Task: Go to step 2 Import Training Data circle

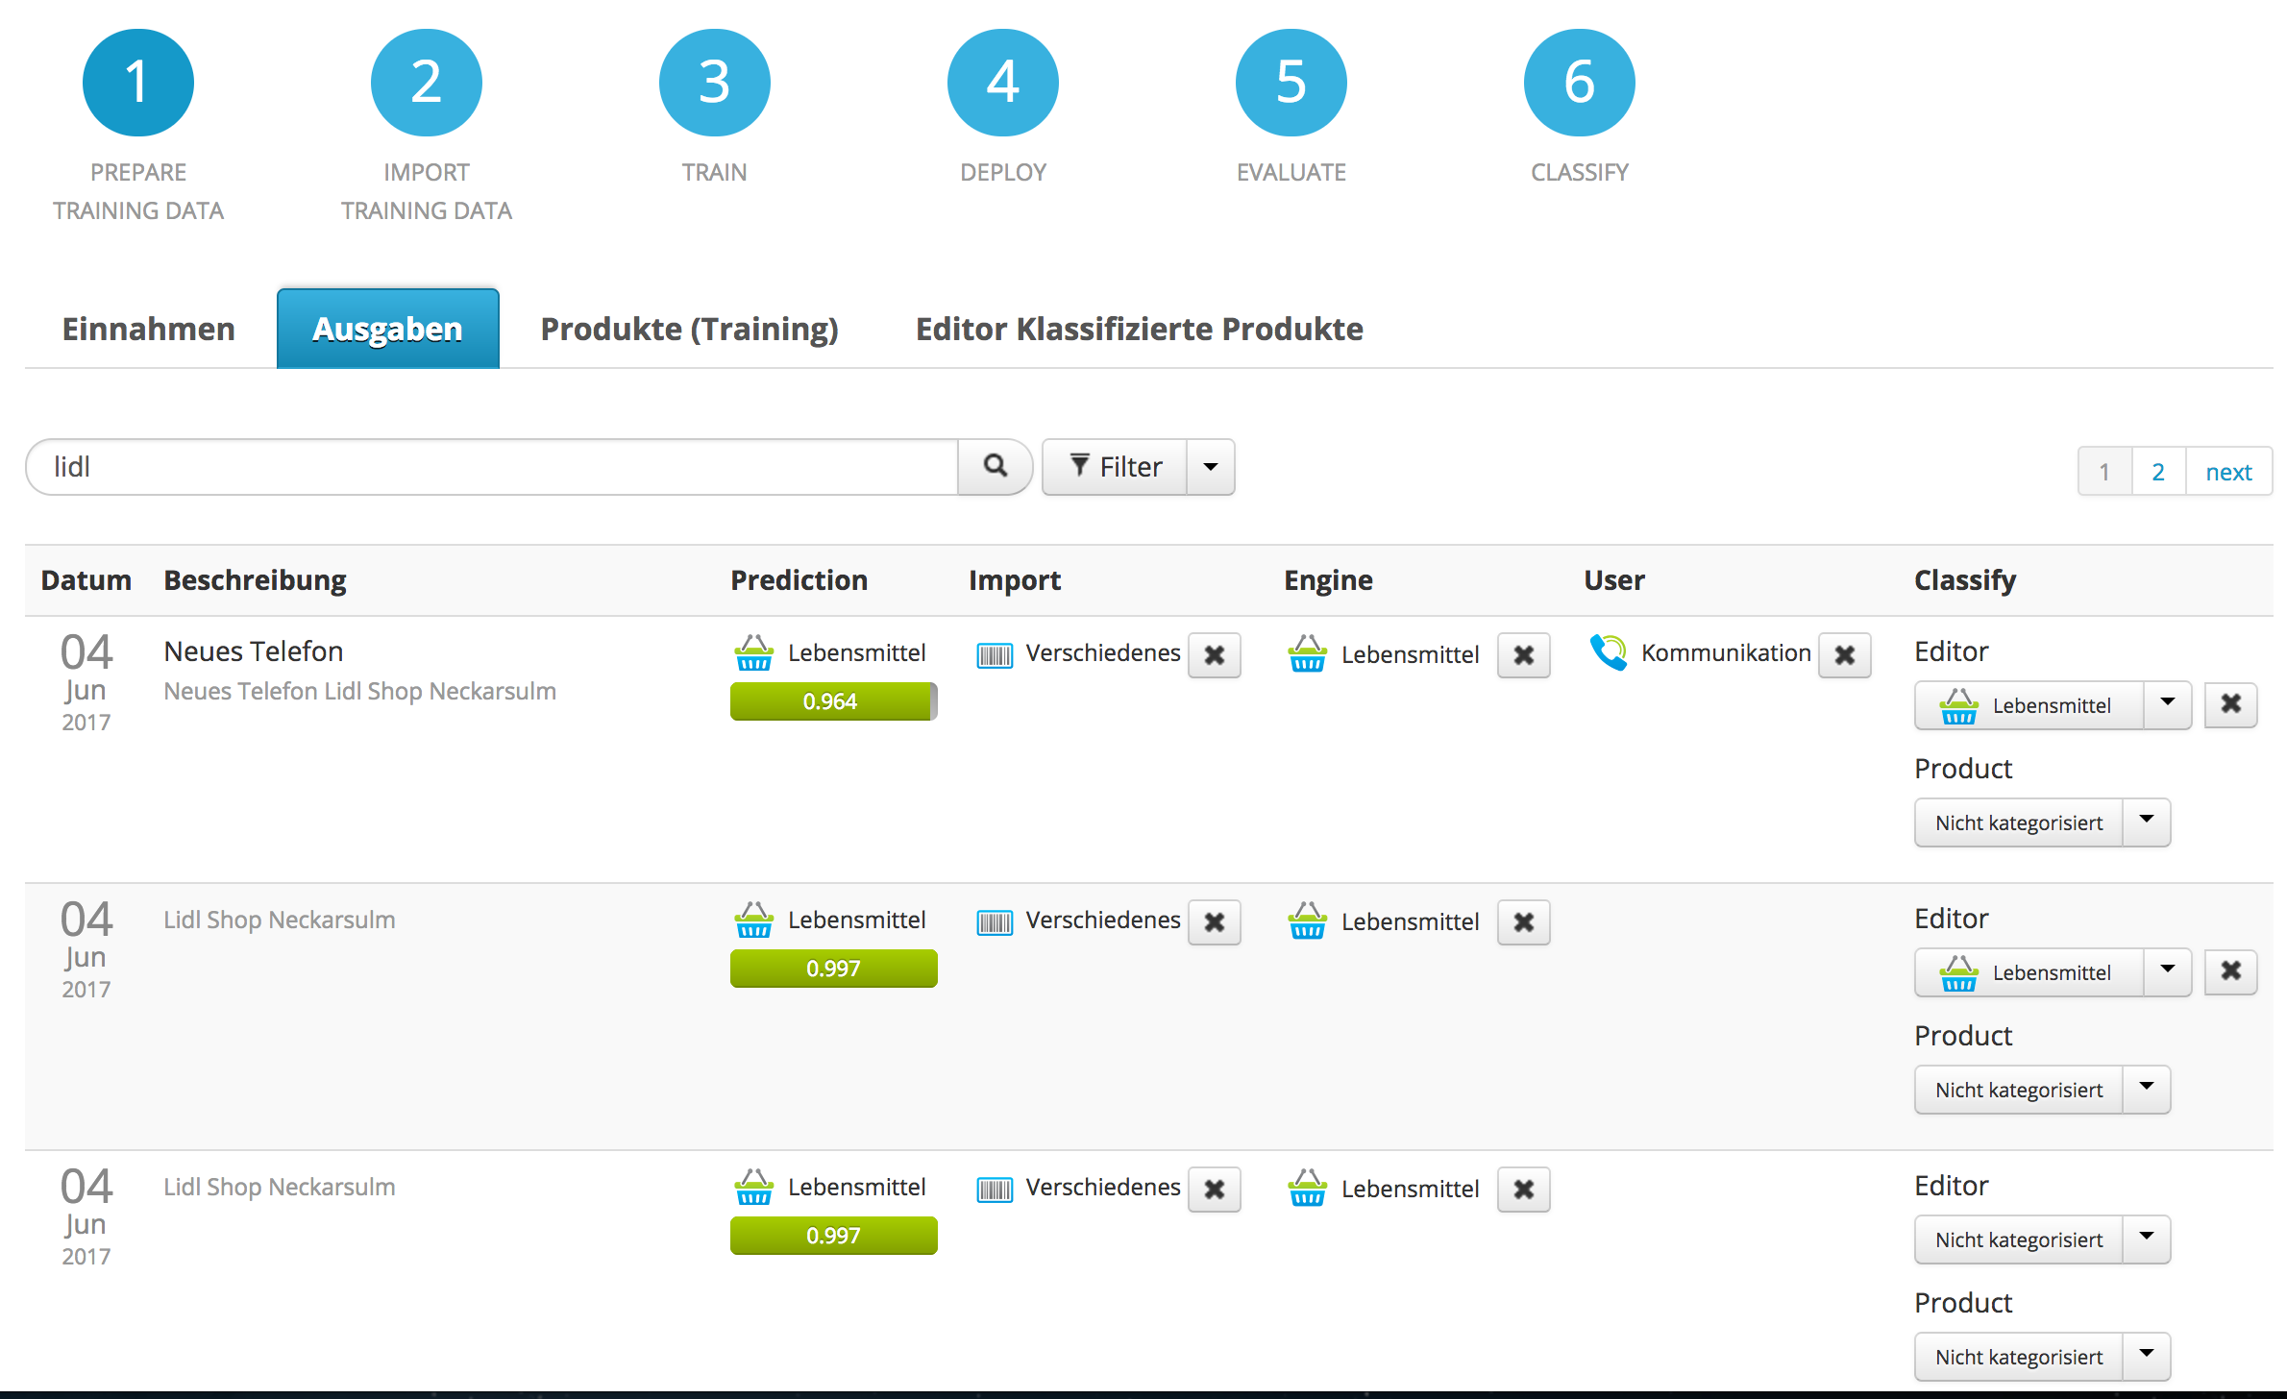Action: (427, 83)
